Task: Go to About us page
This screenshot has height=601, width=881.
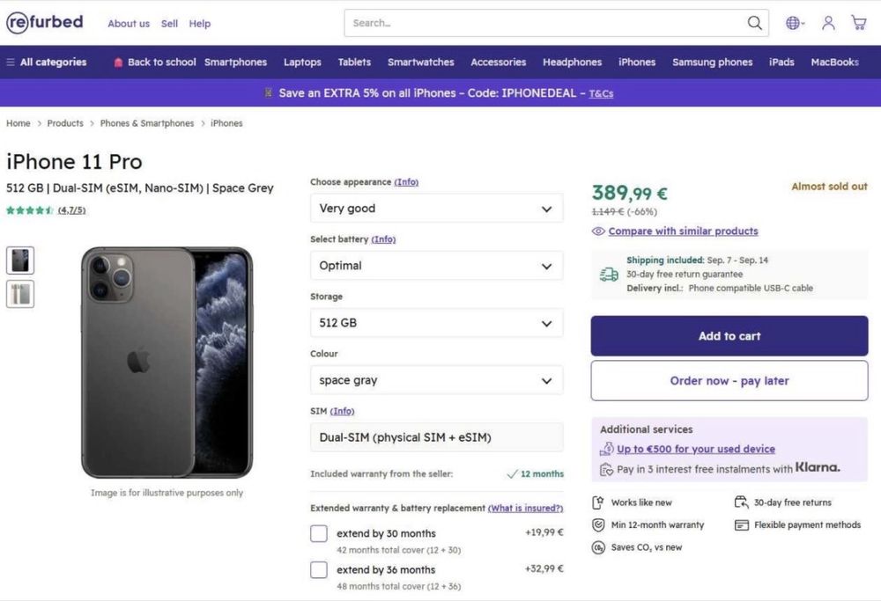Action: click(x=129, y=24)
